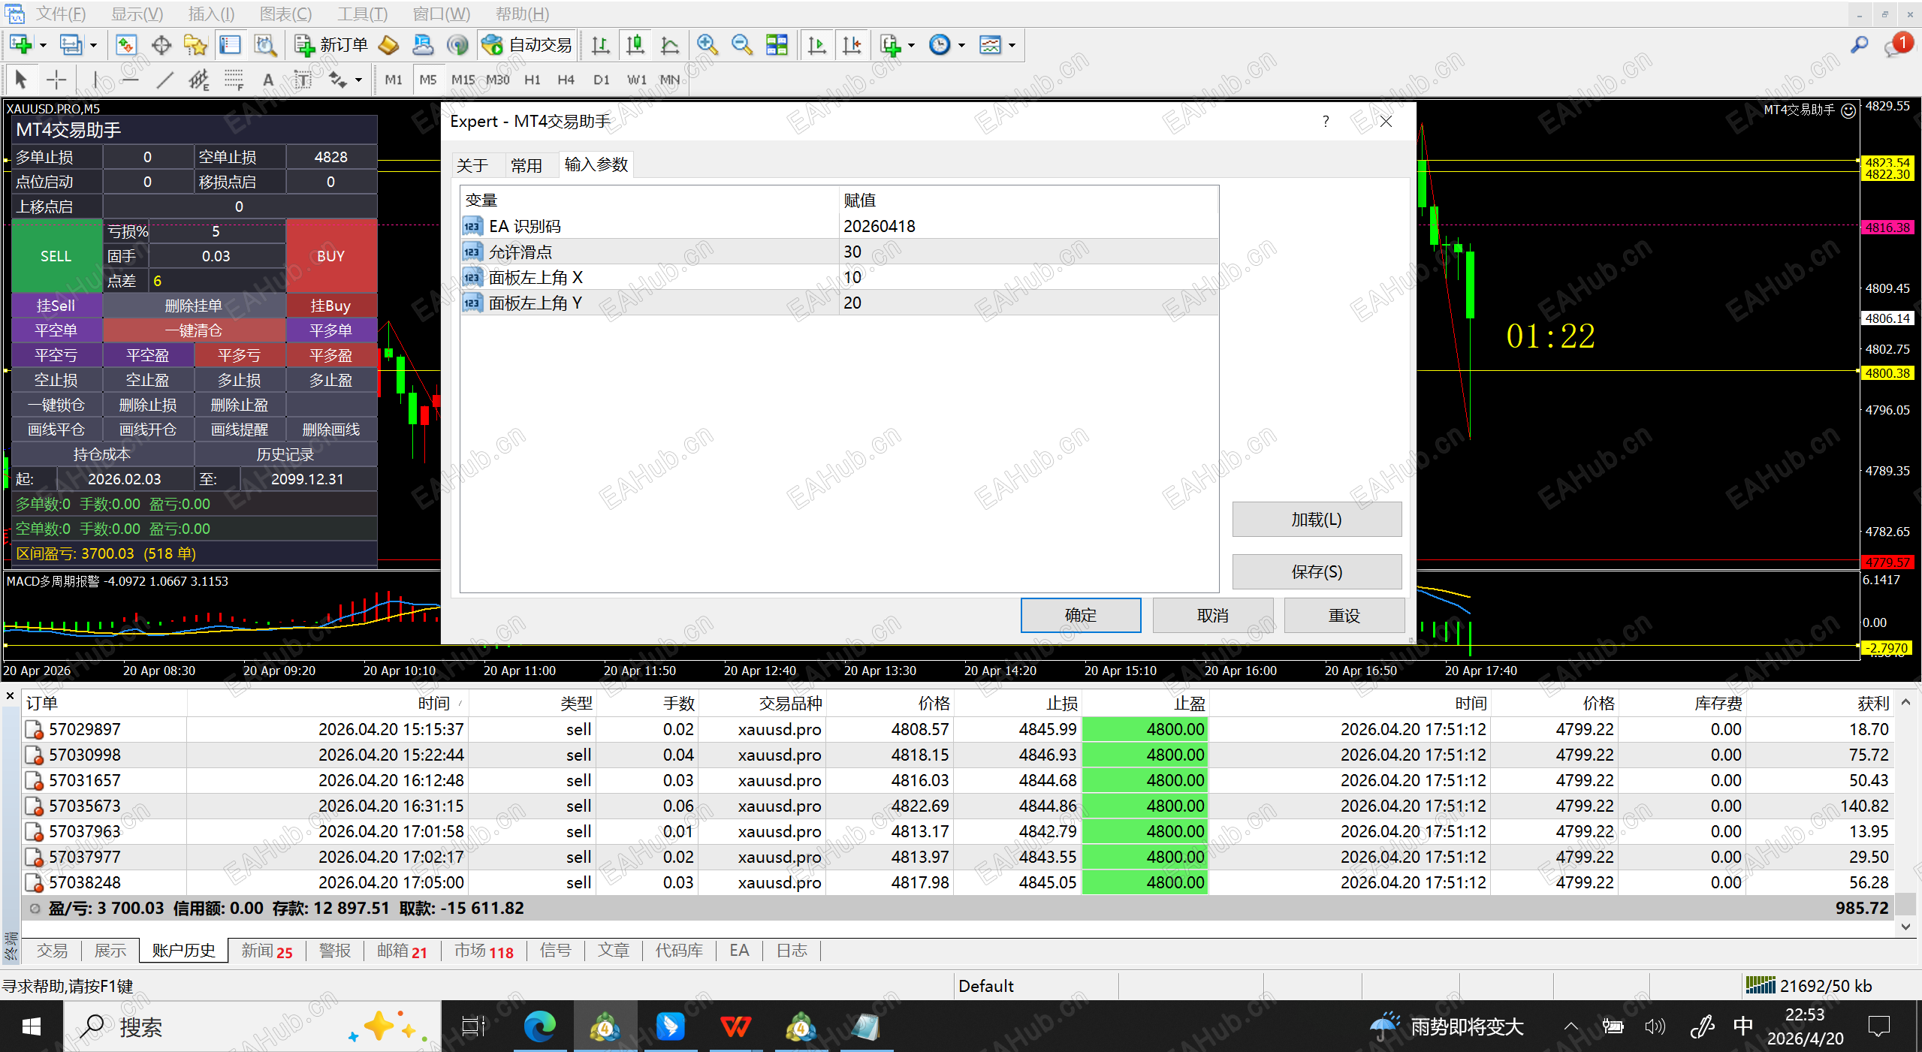1922x1052 pixels.
Task: Select the Crosshair cursor tool
Action: coord(56,80)
